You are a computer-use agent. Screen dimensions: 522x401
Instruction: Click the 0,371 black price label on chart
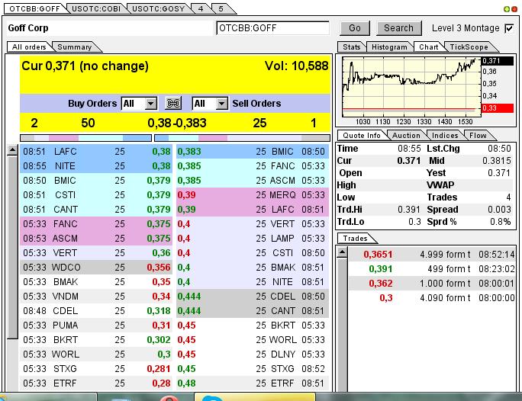[498, 61]
